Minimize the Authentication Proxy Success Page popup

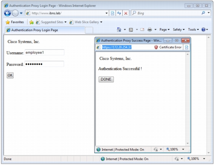click(x=168, y=40)
